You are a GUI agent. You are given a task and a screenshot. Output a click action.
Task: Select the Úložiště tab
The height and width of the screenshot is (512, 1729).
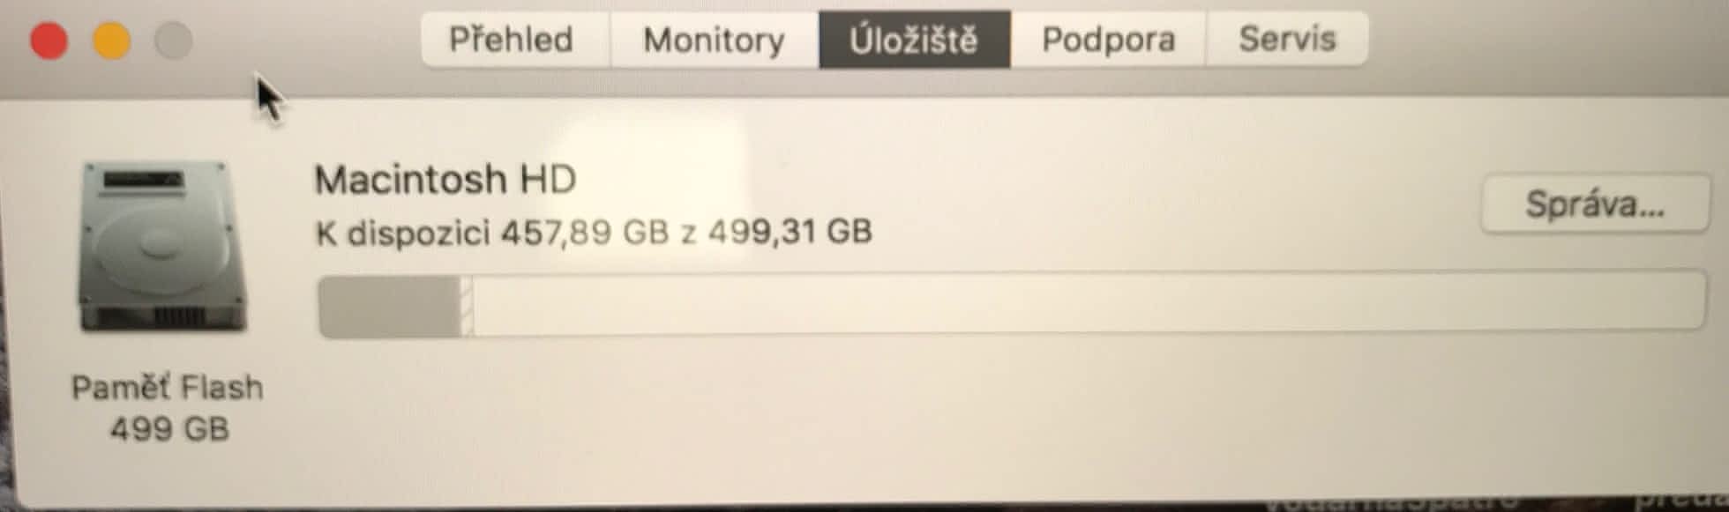914,39
